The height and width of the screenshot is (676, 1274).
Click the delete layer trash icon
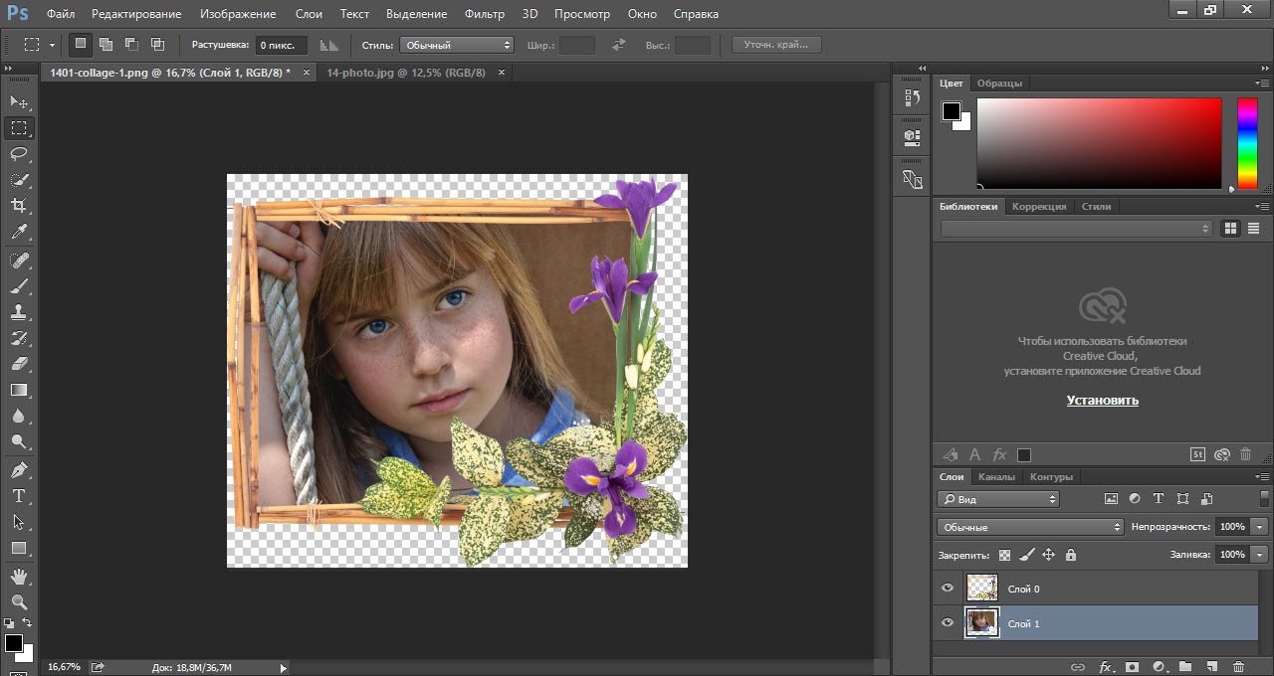click(x=1238, y=667)
